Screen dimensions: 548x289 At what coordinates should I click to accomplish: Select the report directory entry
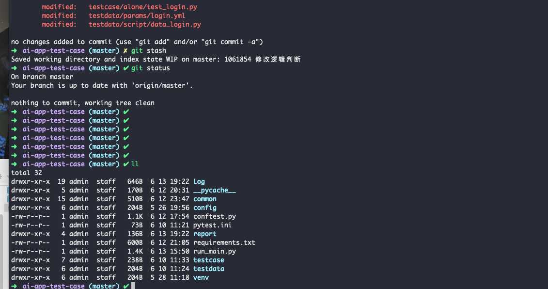205,234
